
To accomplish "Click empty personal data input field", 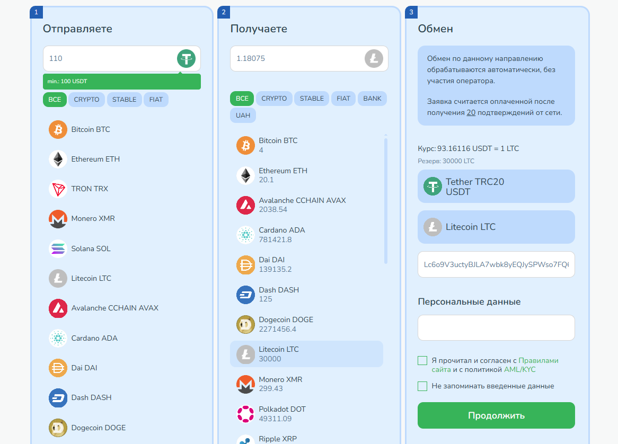I will [x=496, y=328].
